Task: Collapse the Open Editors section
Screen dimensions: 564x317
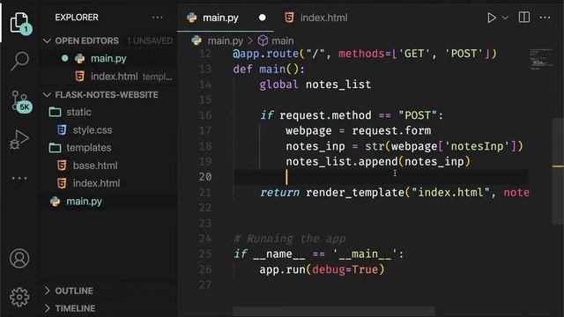Action: (108, 41)
